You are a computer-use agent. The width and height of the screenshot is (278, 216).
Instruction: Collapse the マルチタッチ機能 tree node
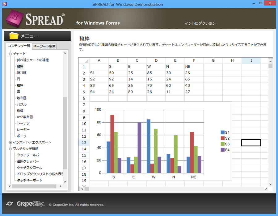click(x=11, y=149)
